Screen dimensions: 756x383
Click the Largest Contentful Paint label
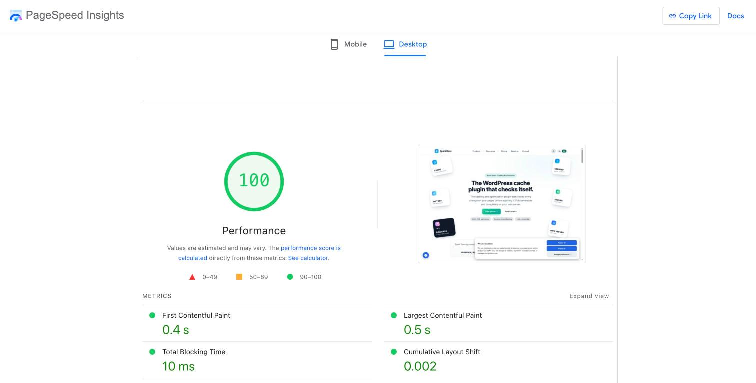point(443,315)
